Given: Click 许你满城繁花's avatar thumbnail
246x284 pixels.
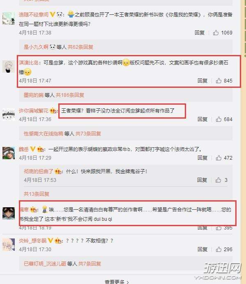Looking at the screenshot, I should [9, 115].
